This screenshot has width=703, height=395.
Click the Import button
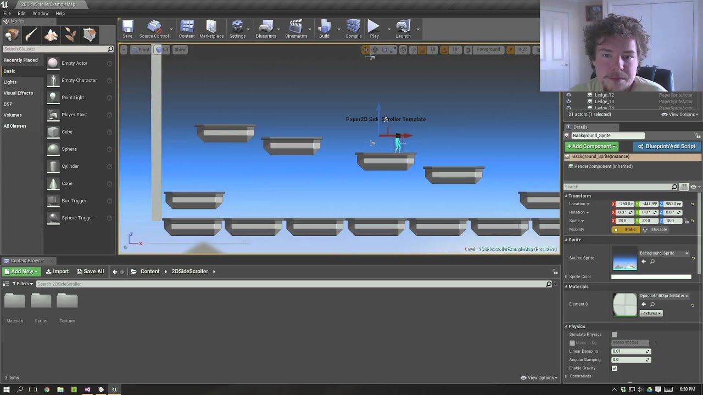point(57,272)
